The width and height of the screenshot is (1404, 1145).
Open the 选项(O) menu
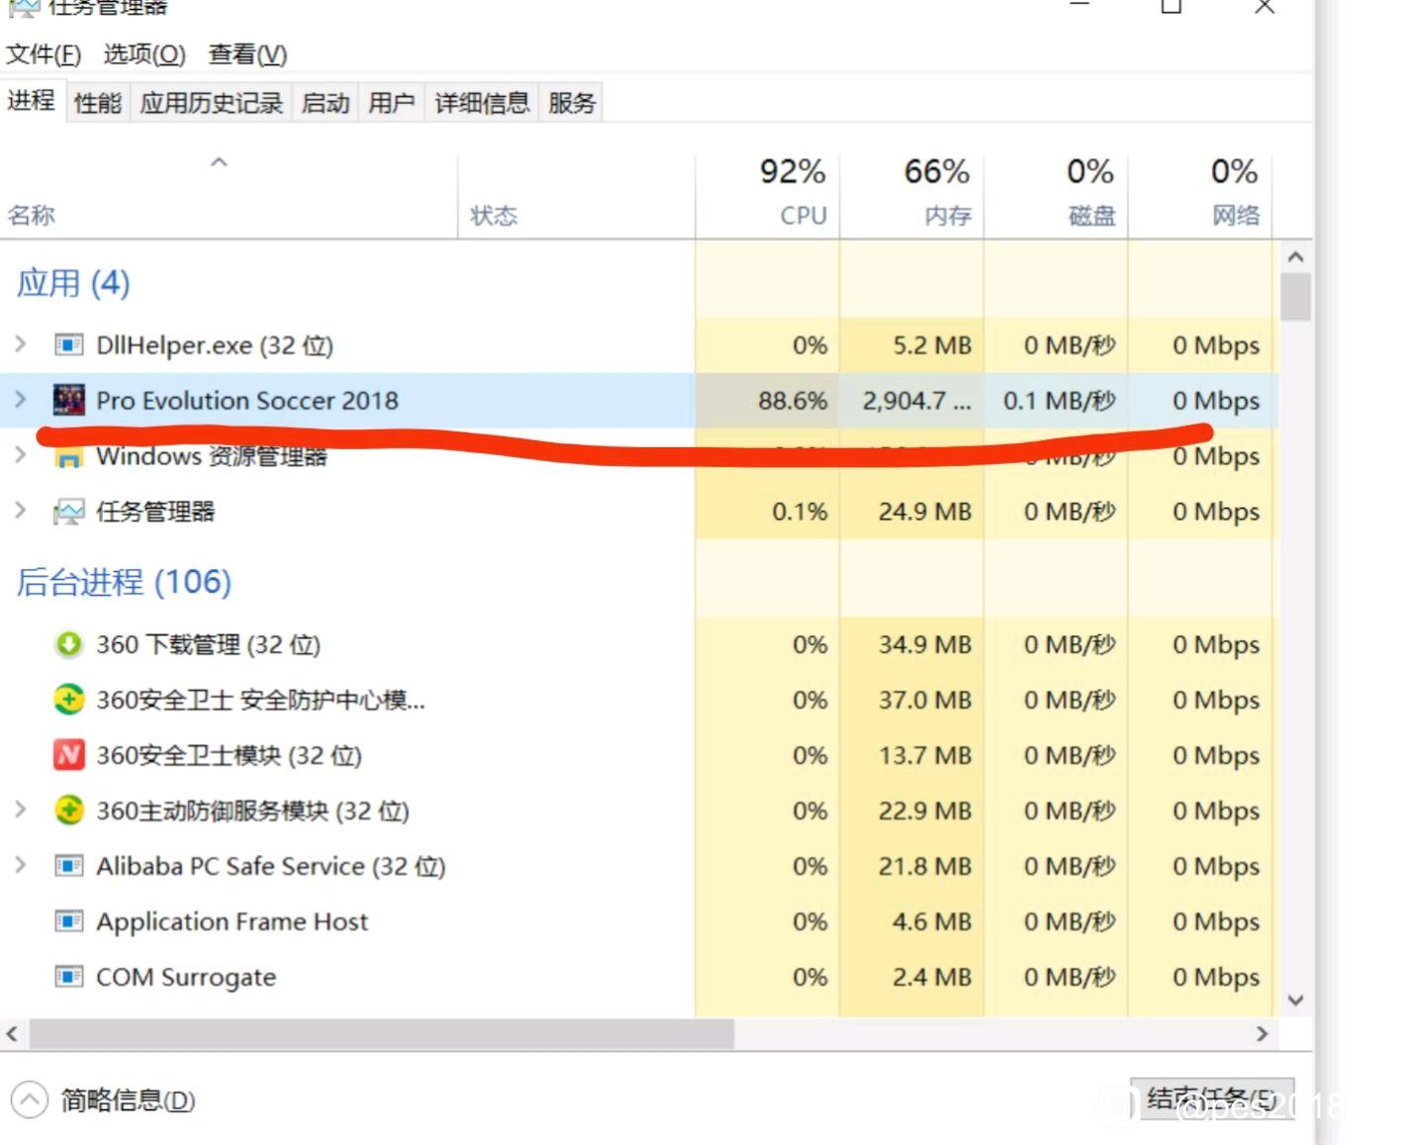click(x=144, y=54)
